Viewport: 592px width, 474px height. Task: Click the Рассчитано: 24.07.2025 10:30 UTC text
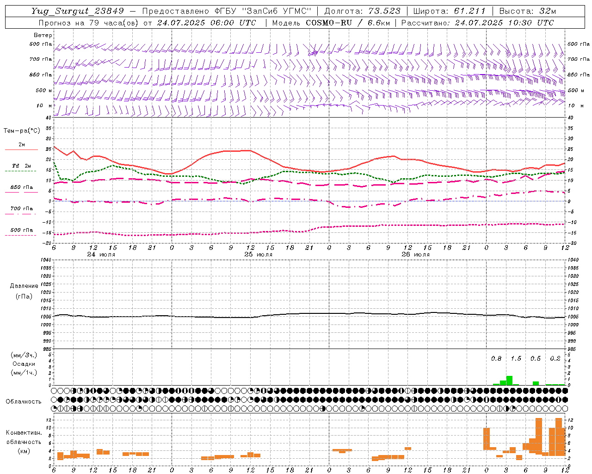pos(477,23)
